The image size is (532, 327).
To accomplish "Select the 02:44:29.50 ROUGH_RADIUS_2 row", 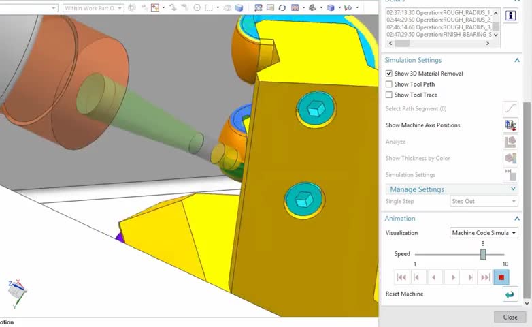I will [x=439, y=20].
